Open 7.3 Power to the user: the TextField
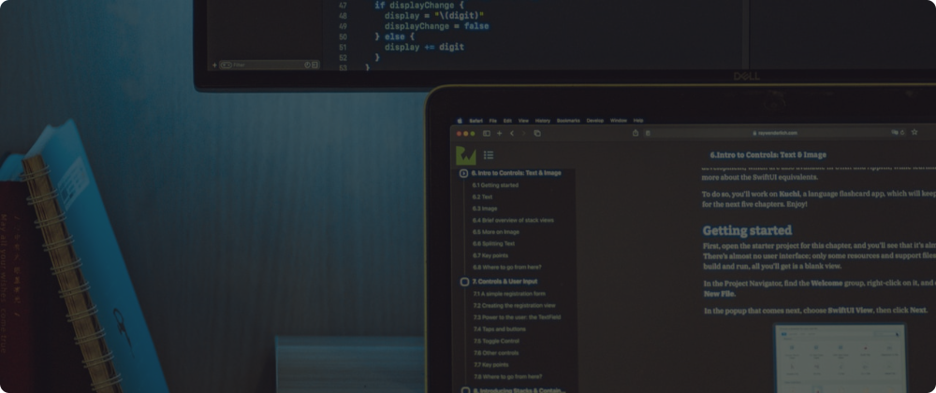 (517, 317)
